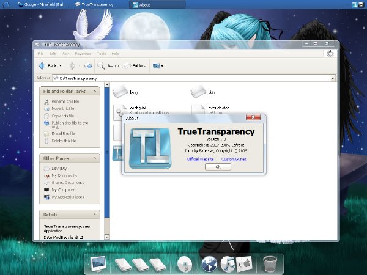This screenshot has height=275, width=367.
Task: Maximize the TrueTransparency Explorer window
Action: pyautogui.click(x=316, y=43)
